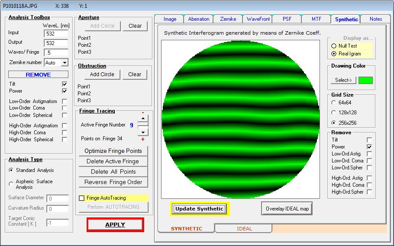Select the Synthetic tab
The image size is (394, 246).
tap(346, 19)
